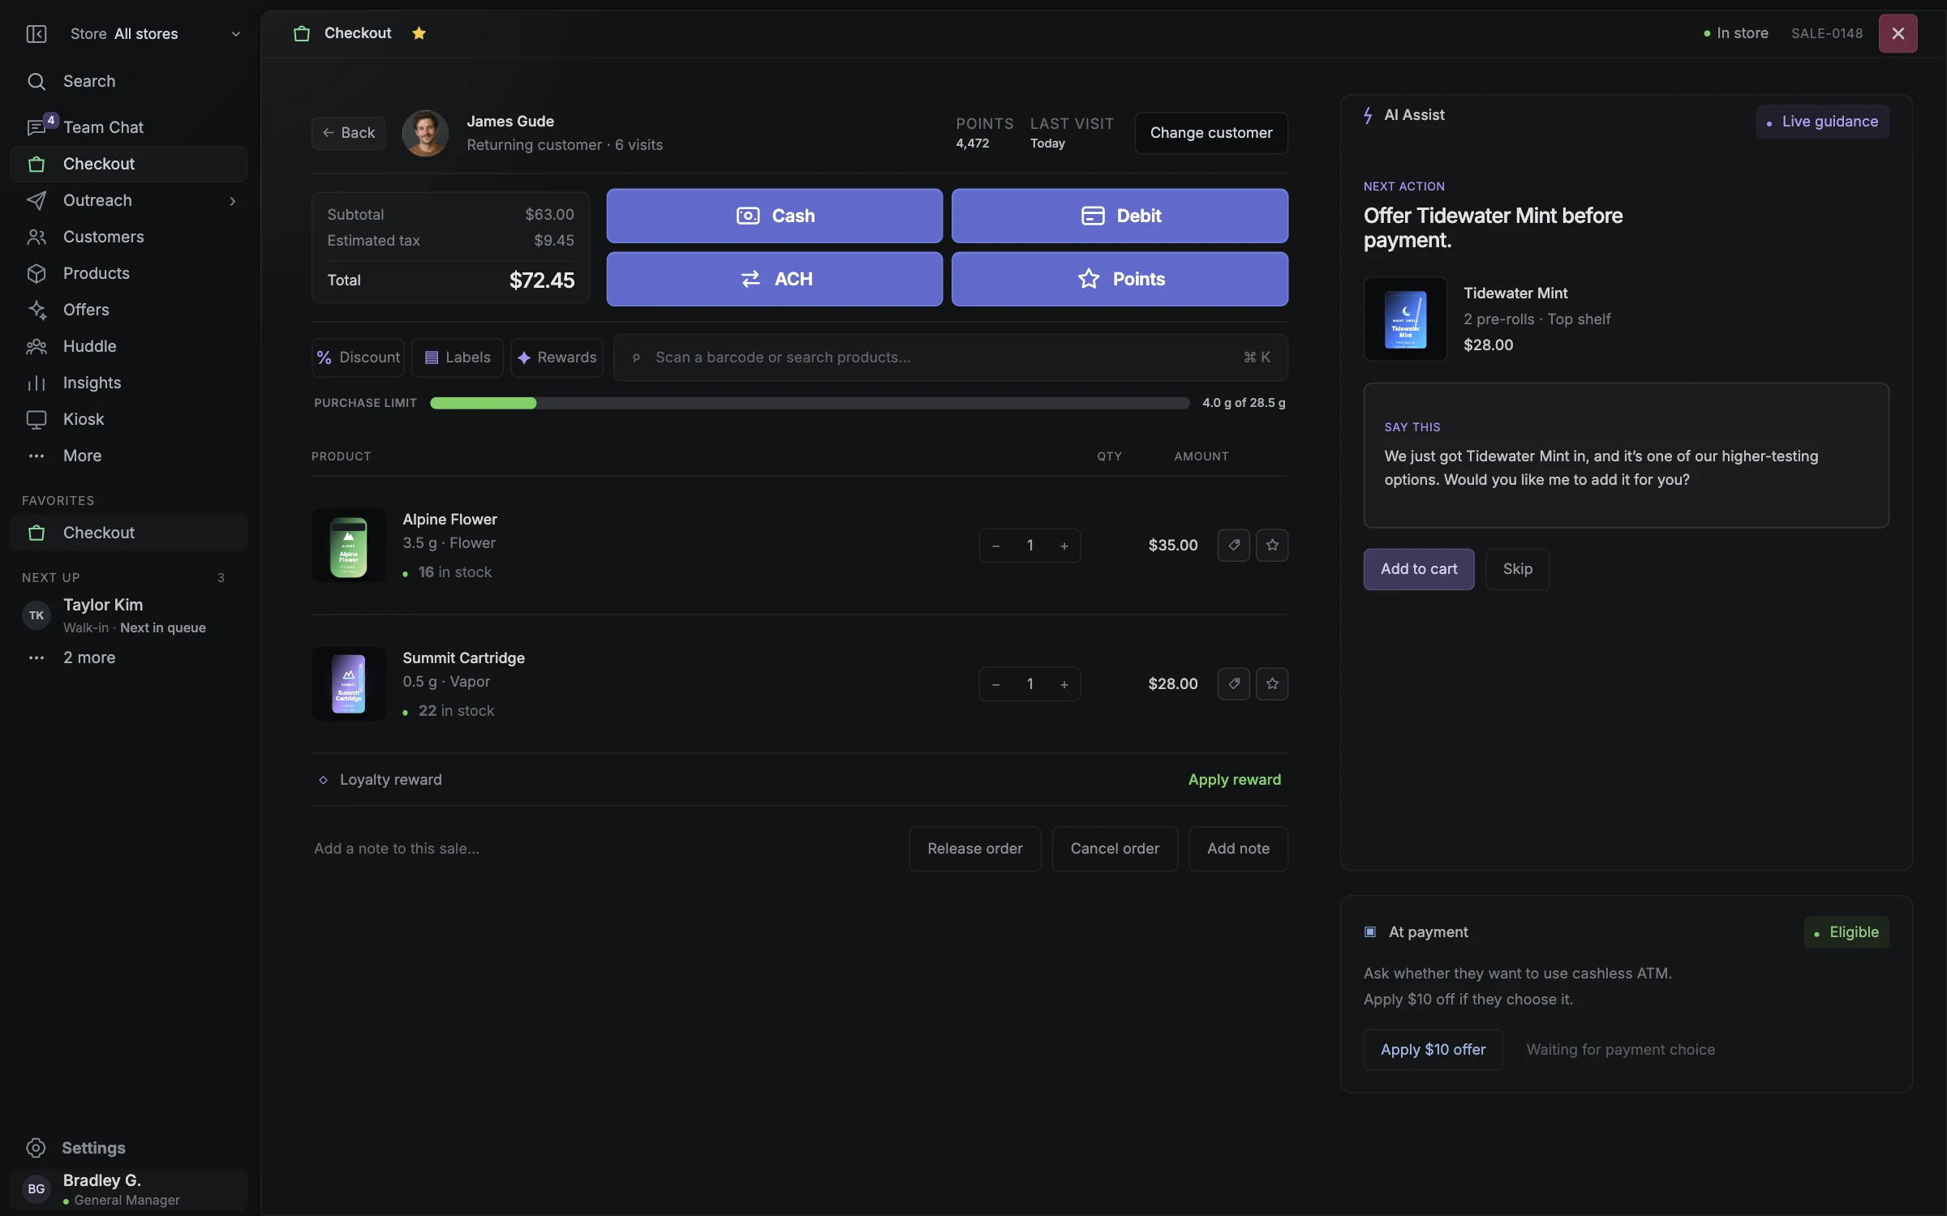Increase Summit Cartridge quantity
This screenshot has height=1216, width=1947.
[x=1064, y=684]
